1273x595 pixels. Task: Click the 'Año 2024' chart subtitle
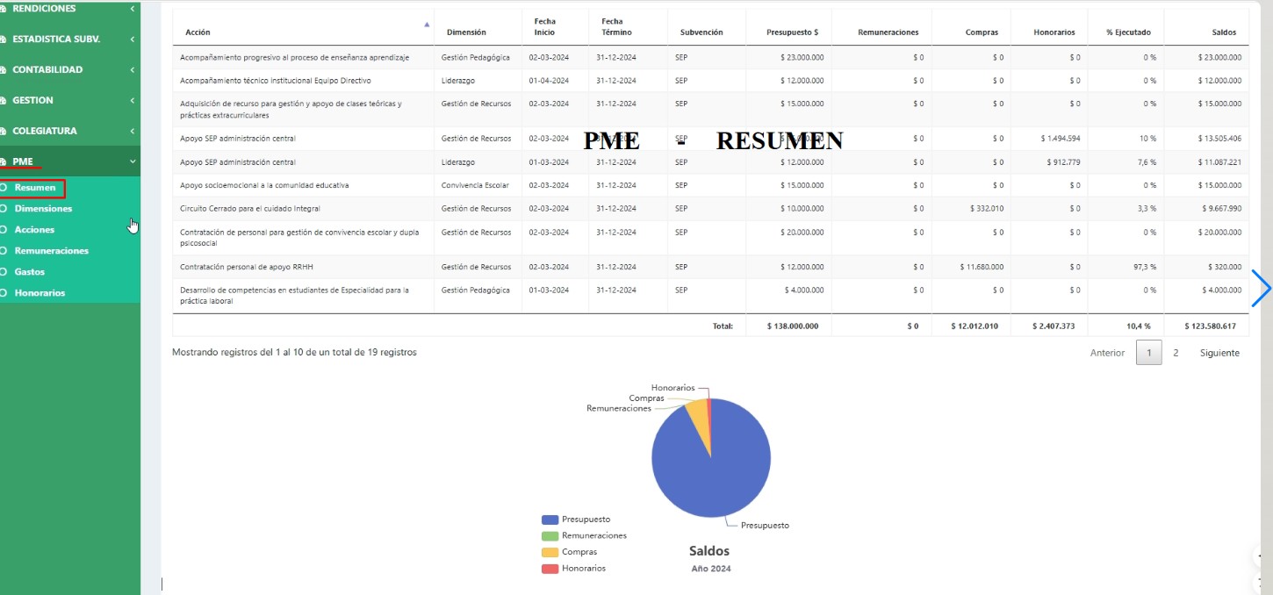coord(711,569)
